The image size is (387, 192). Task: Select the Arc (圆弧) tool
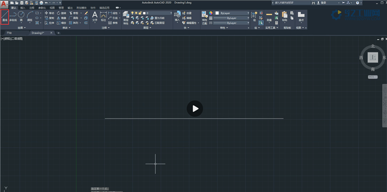(x=29, y=17)
